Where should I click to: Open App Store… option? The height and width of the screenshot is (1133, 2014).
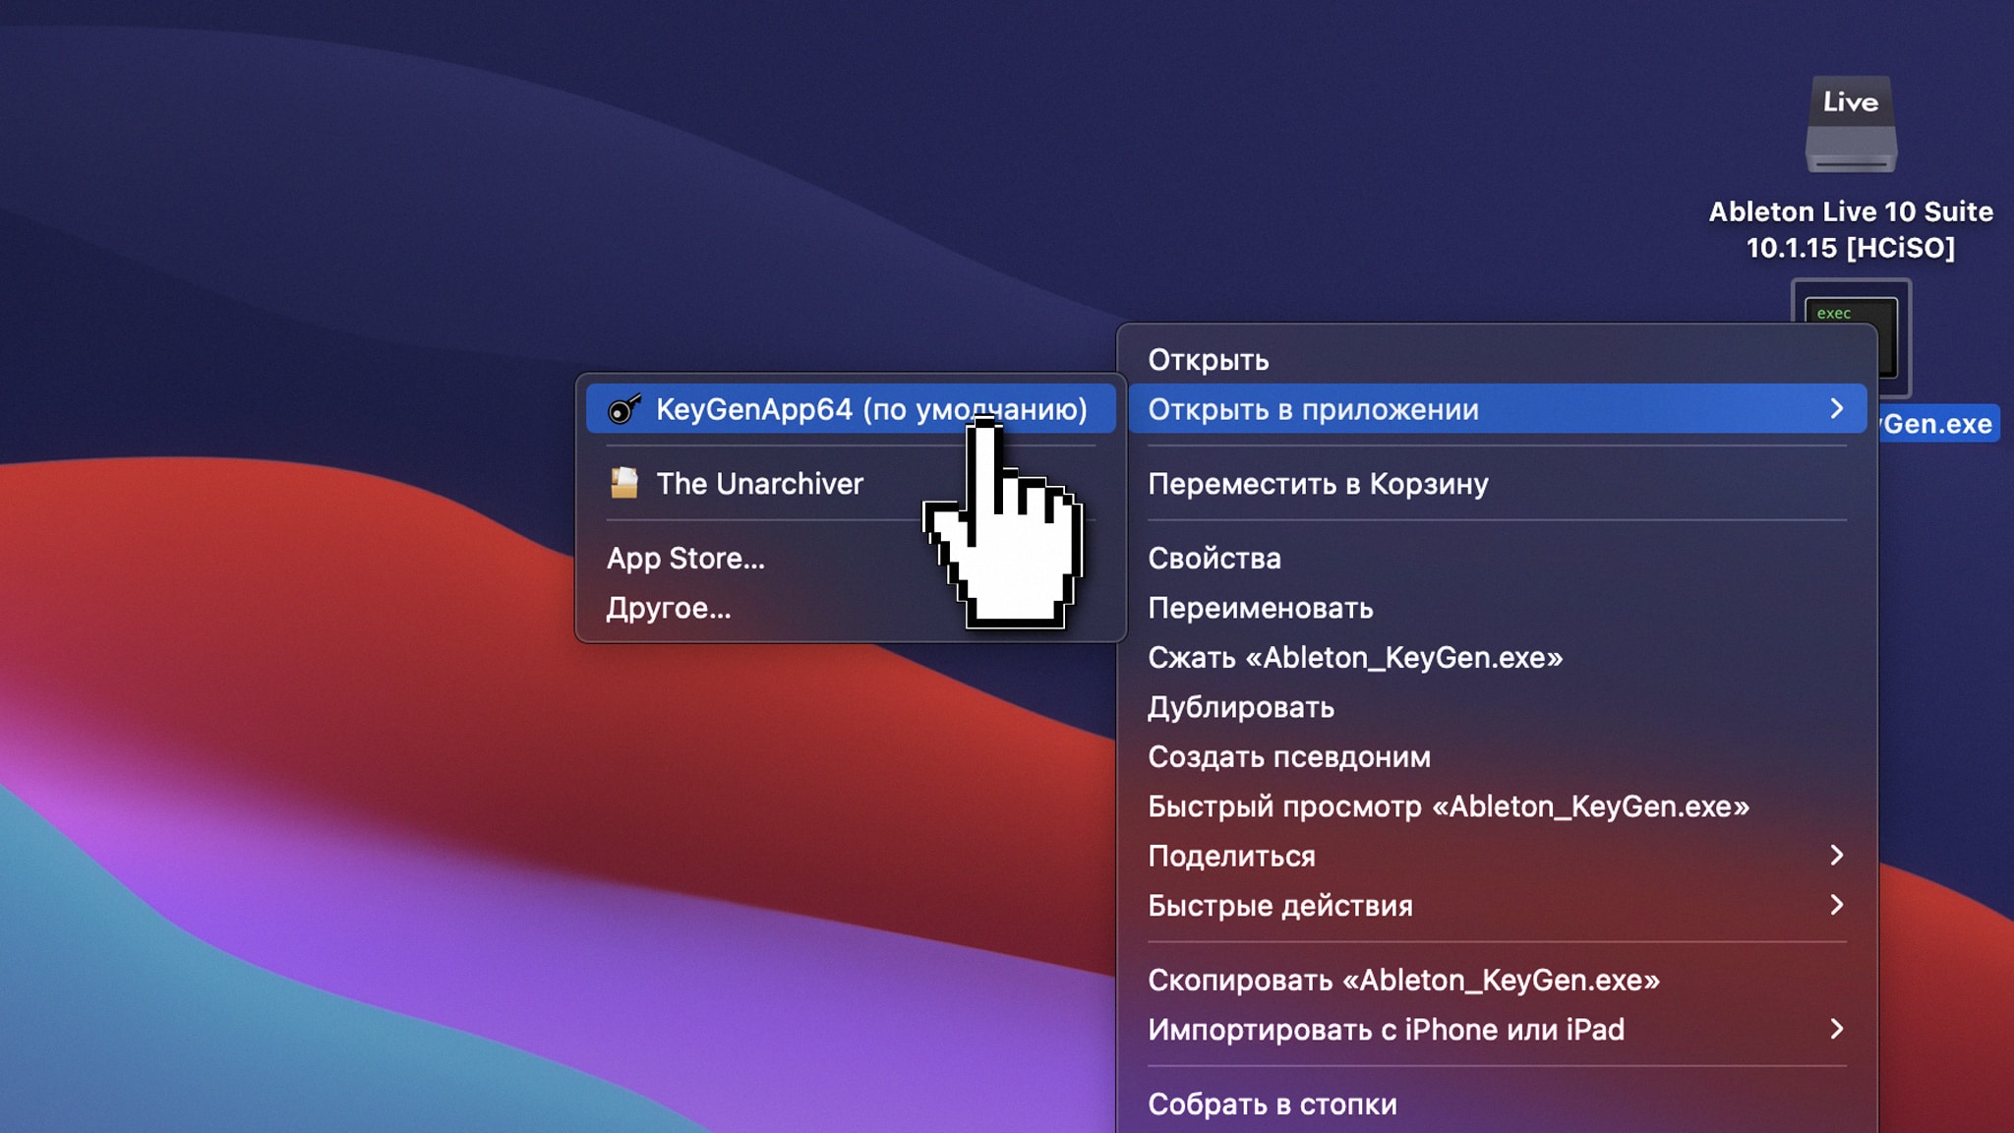click(685, 559)
